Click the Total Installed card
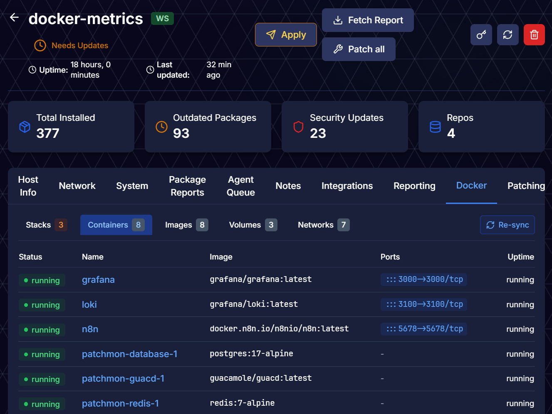Image resolution: width=552 pixels, height=414 pixels. [x=71, y=127]
